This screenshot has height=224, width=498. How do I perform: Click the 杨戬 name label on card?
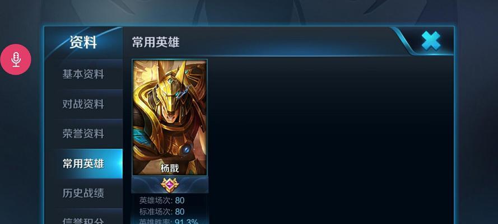(x=170, y=169)
